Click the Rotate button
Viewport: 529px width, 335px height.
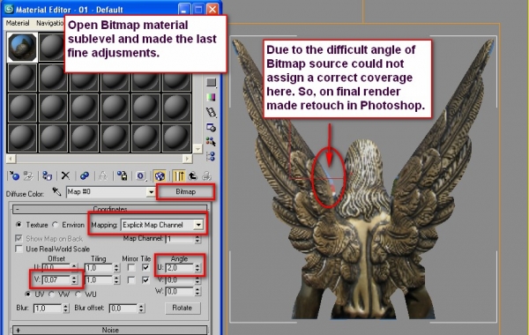tap(183, 308)
